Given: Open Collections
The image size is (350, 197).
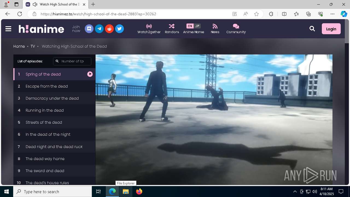Looking at the screenshot, I should [x=308, y=14].
